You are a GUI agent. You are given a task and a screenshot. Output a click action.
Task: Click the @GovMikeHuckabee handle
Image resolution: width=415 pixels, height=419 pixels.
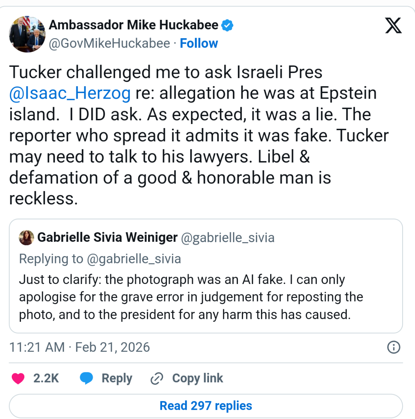(x=109, y=43)
